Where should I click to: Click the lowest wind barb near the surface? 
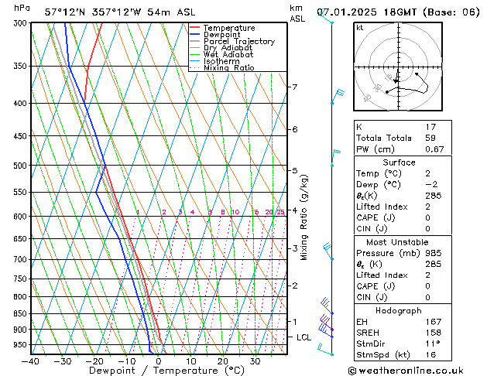click(x=324, y=350)
